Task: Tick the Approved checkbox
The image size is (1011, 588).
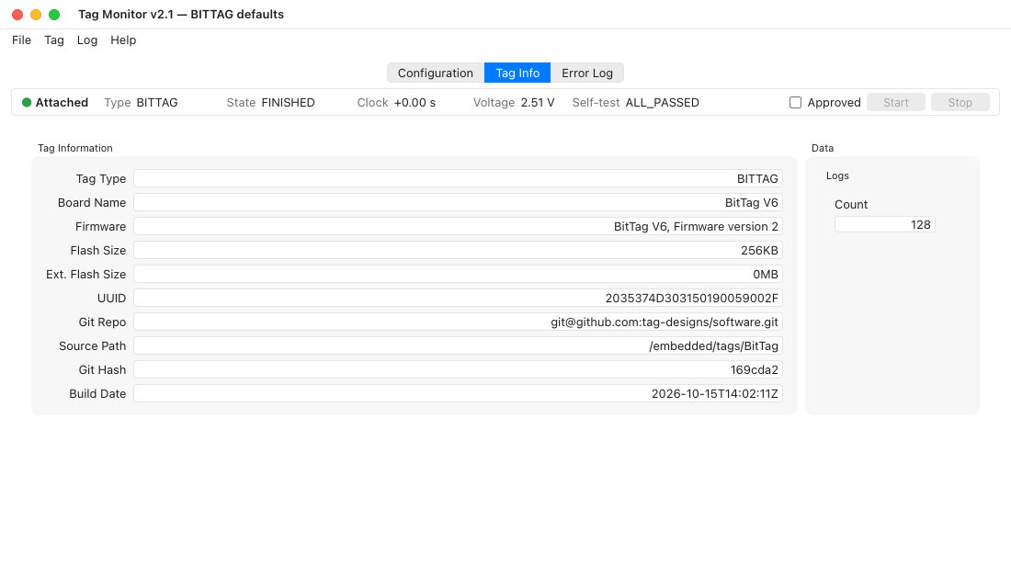Action: pos(795,103)
